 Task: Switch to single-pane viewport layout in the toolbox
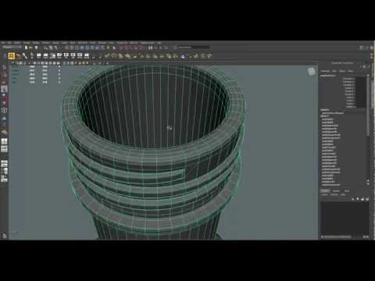pos(5,141)
